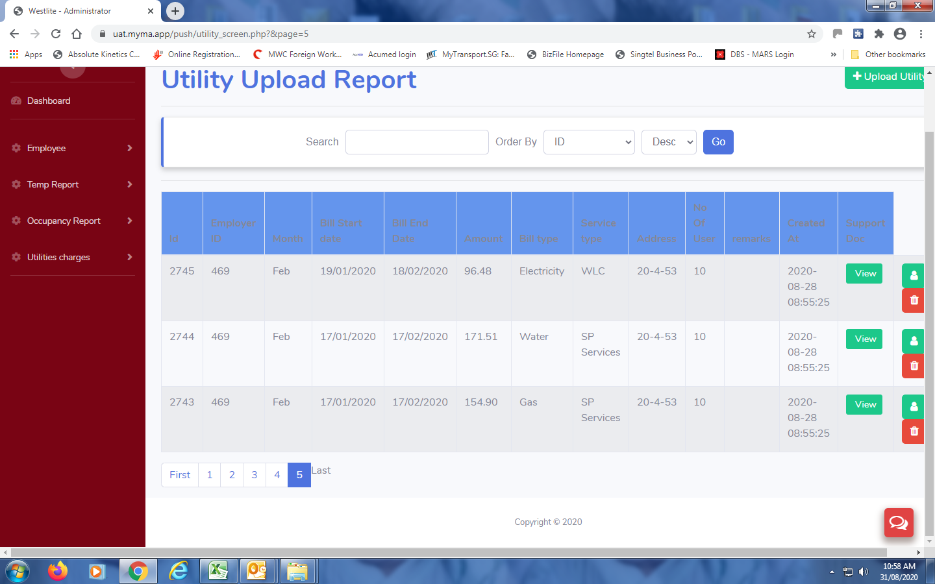Bookmark this page with the star icon
This screenshot has width=935, height=584.
point(811,34)
